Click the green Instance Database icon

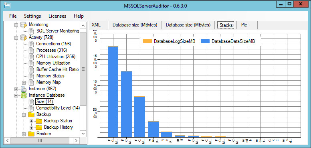click(24, 95)
